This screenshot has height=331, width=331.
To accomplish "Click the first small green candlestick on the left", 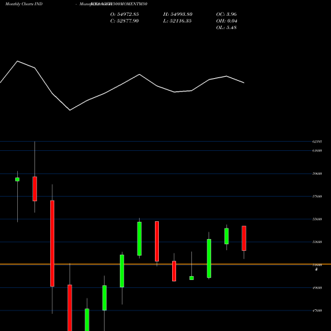I will click(x=17, y=179).
